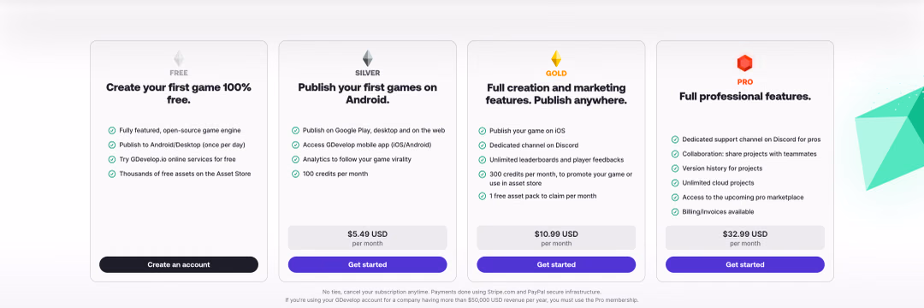Click the Create an account button
The height and width of the screenshot is (308, 924).
[179, 264]
